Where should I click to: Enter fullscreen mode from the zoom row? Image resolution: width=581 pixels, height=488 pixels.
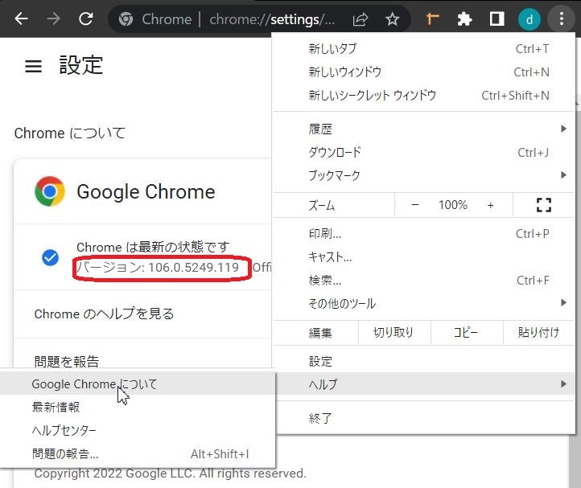(543, 205)
